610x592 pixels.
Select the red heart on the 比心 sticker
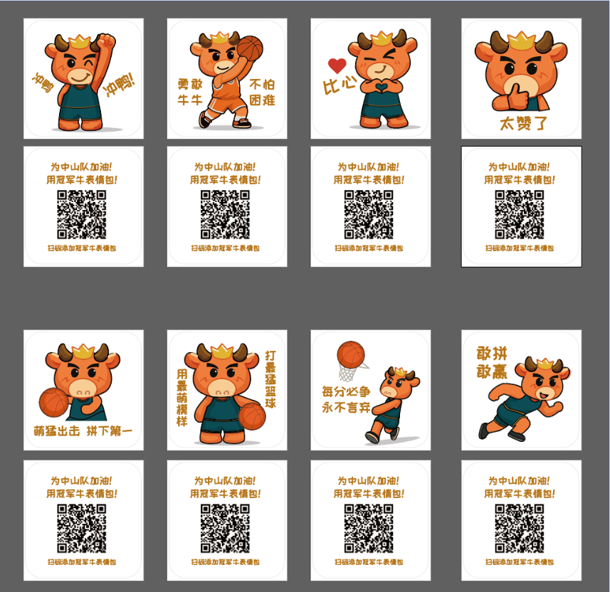pyautogui.click(x=337, y=66)
